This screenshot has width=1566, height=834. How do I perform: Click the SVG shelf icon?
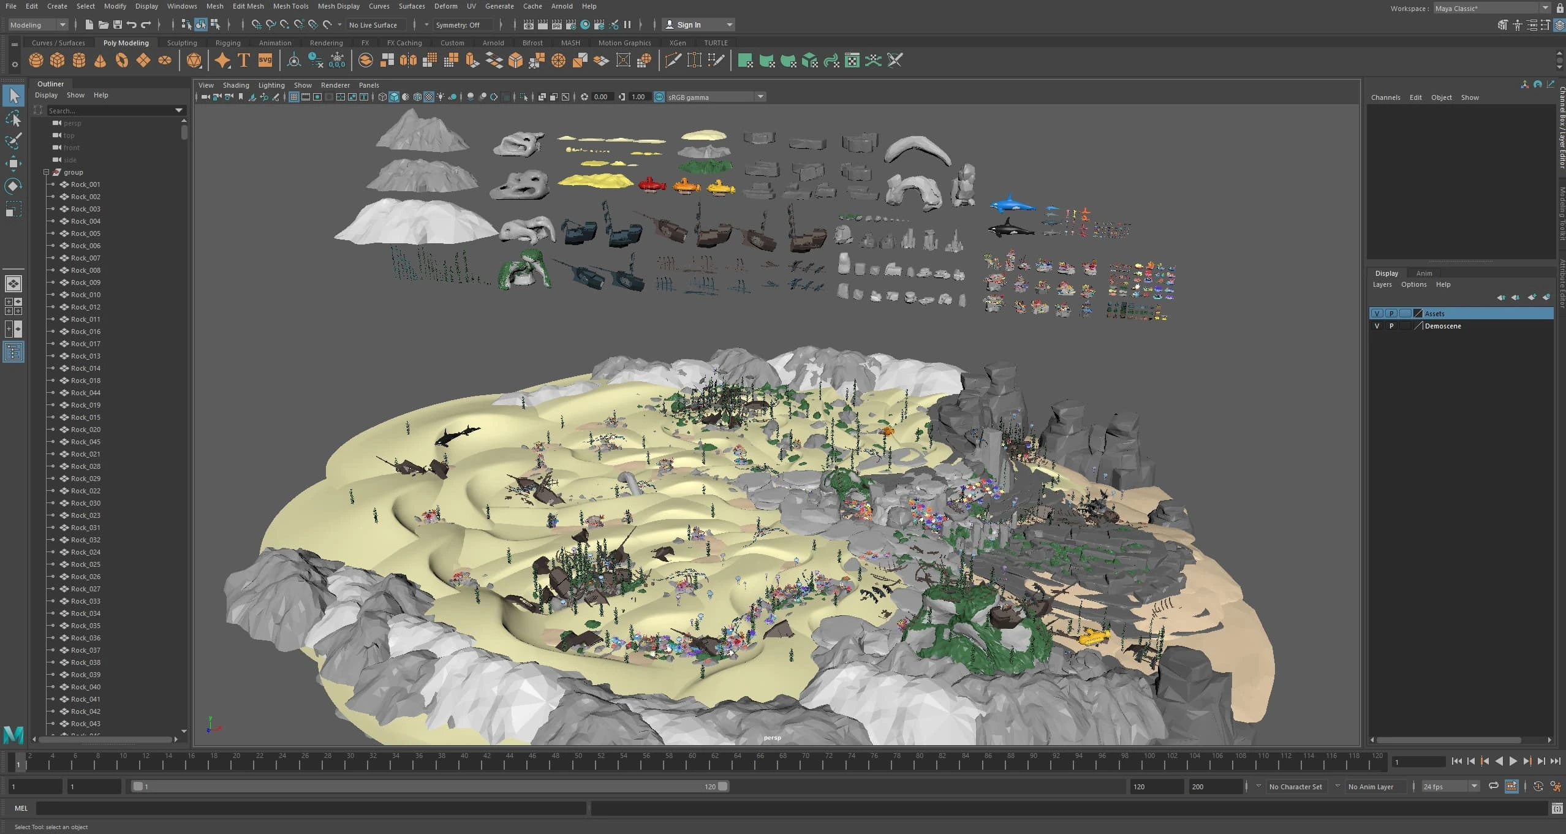pos(265,60)
